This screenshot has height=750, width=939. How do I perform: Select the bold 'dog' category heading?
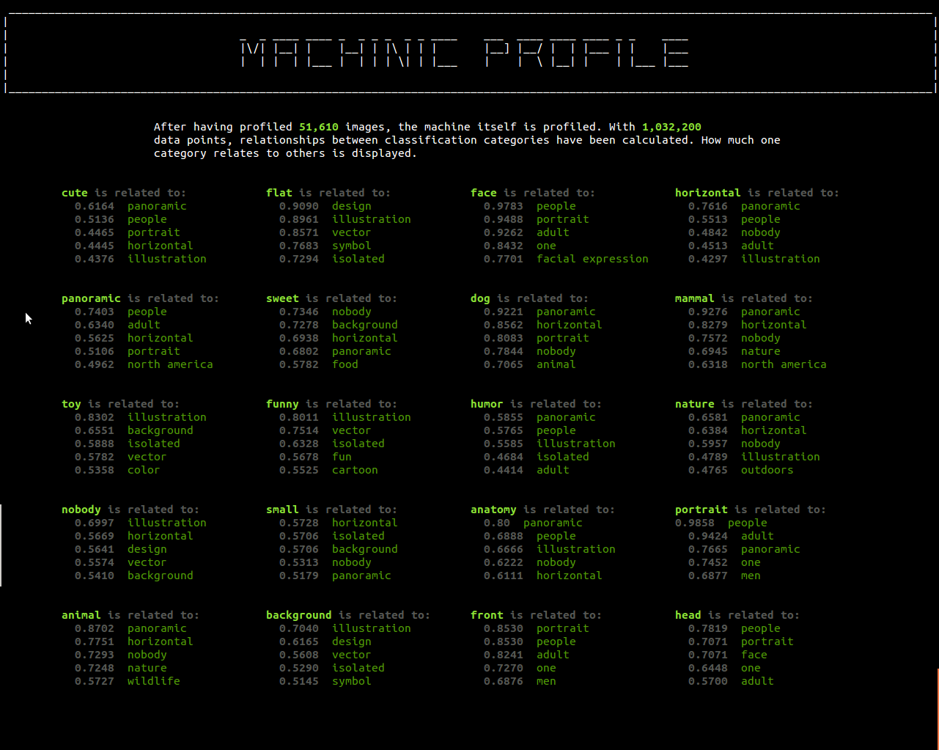coord(480,298)
